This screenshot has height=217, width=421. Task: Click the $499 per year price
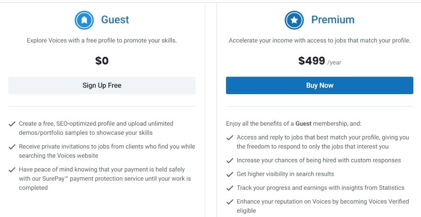(320, 61)
